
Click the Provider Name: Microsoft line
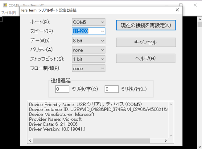(56, 119)
